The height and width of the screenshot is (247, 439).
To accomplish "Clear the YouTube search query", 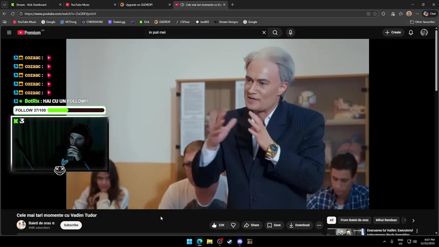I will pyautogui.click(x=264, y=33).
